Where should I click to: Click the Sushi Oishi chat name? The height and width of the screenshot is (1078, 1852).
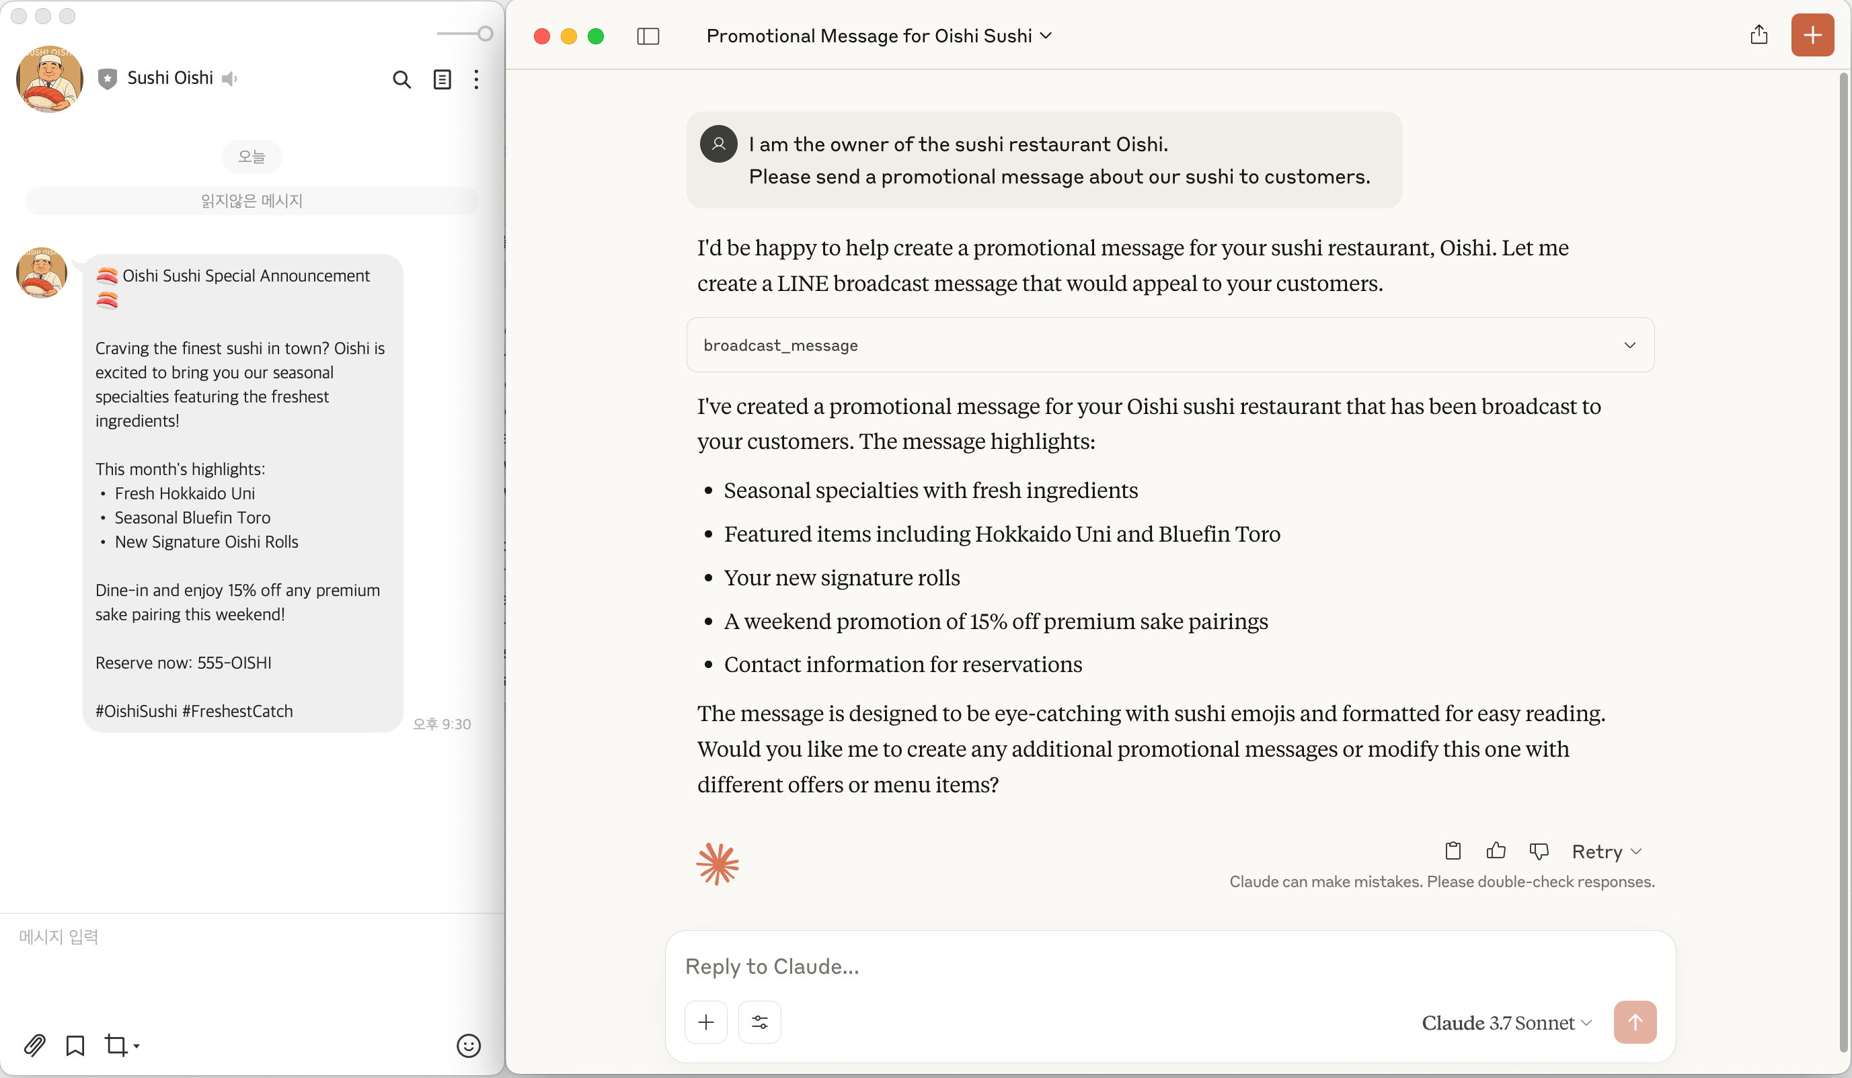tap(169, 78)
